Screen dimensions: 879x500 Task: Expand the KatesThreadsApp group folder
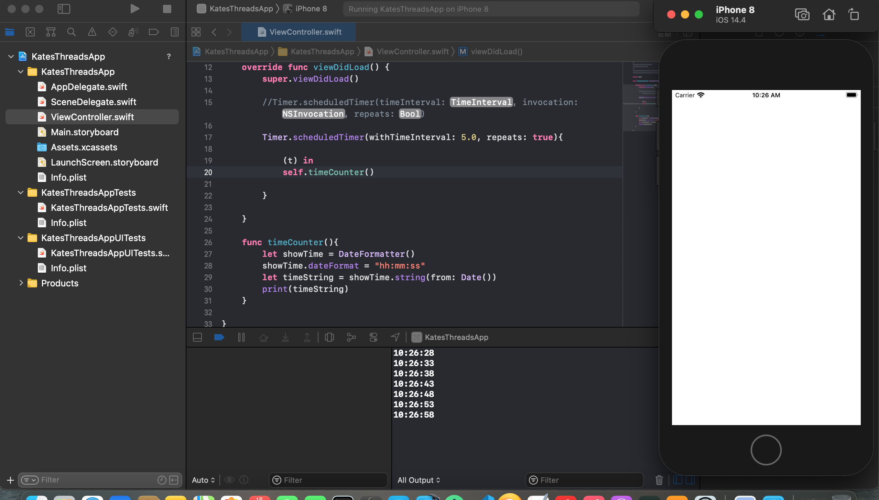21,72
